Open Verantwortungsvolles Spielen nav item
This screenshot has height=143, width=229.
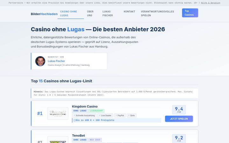(x=157, y=13)
